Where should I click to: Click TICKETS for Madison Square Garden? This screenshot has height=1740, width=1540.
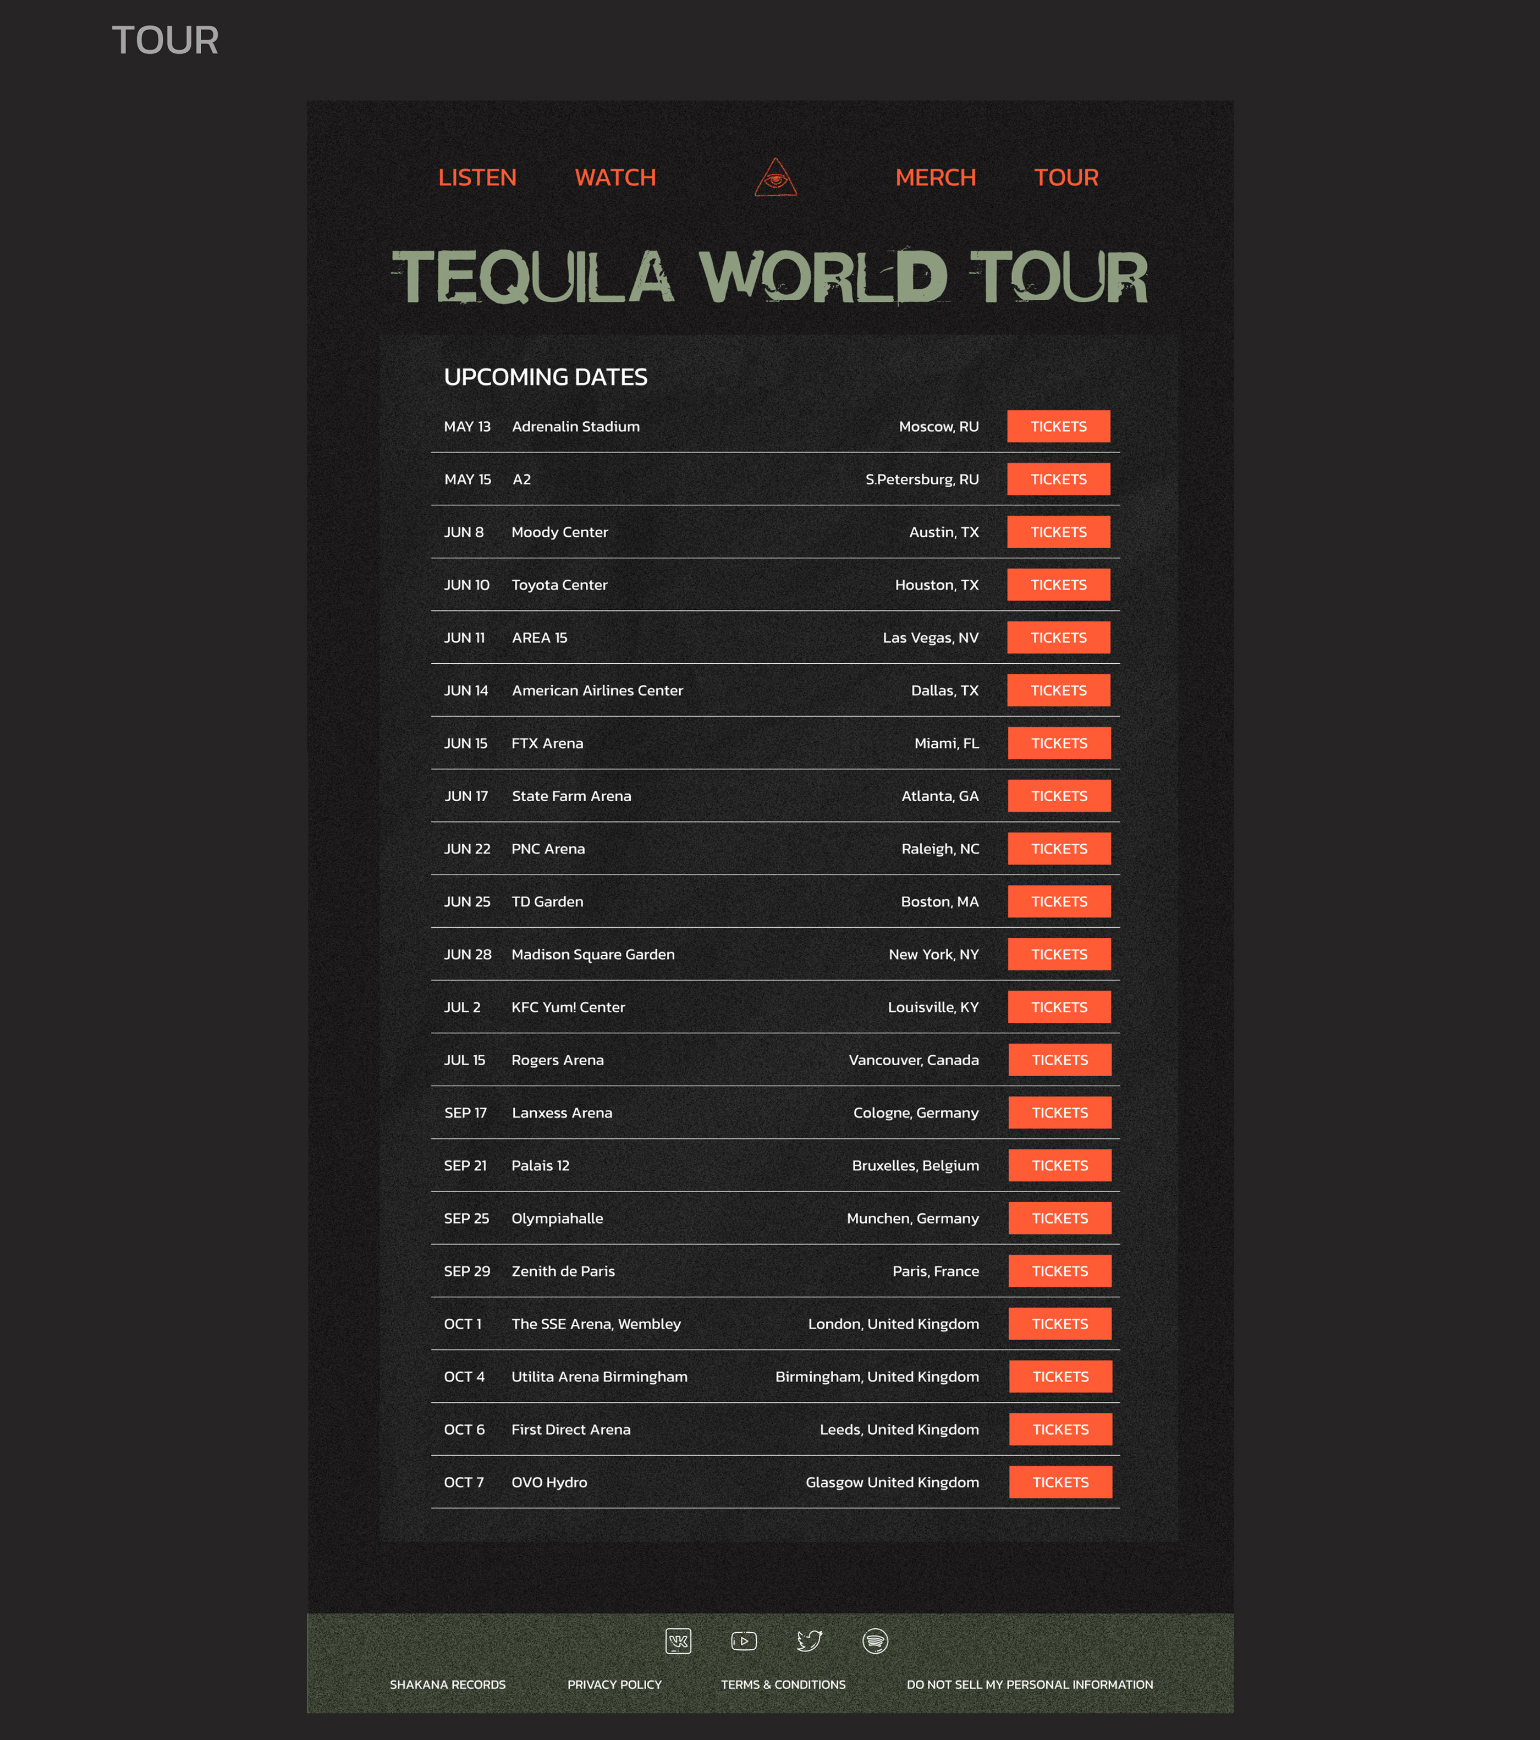pos(1059,954)
